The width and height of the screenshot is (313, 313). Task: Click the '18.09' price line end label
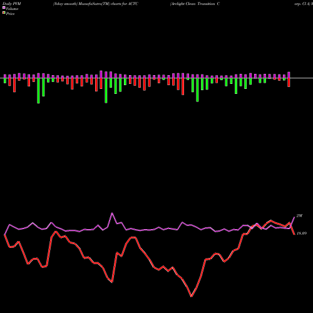(302, 233)
